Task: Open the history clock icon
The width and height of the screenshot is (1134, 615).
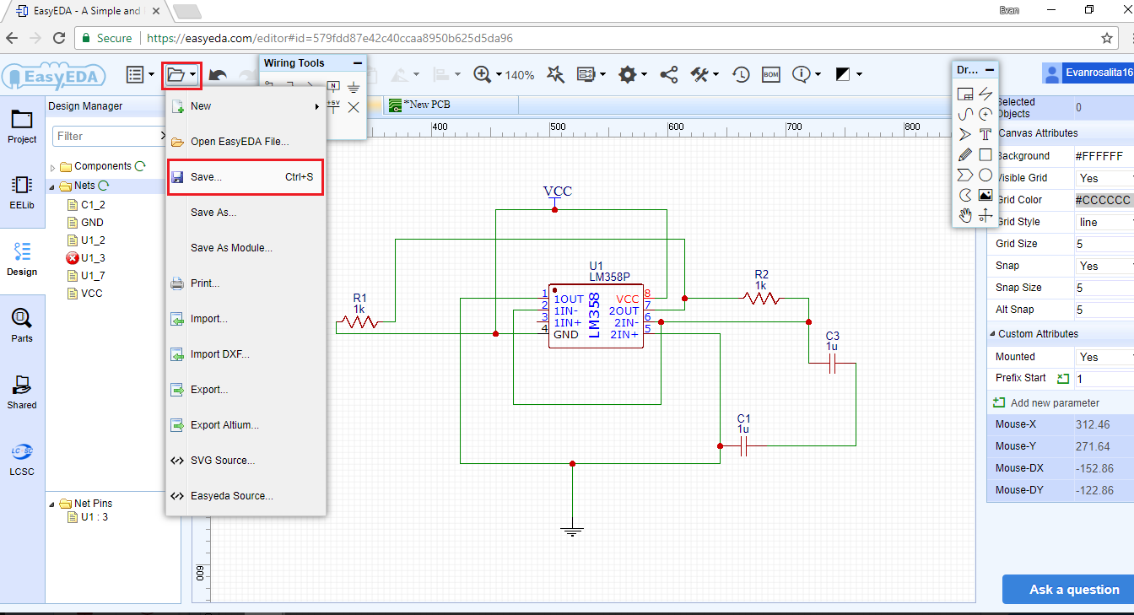Action: [740, 74]
